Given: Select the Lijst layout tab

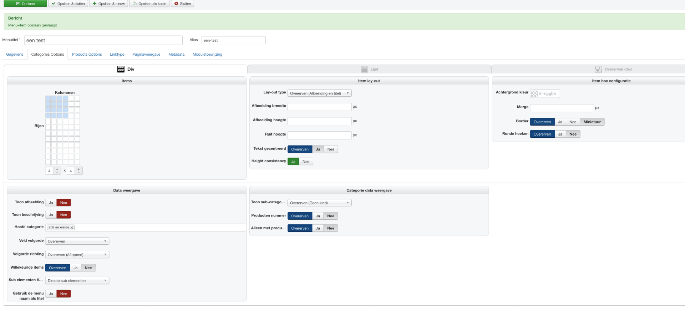Looking at the screenshot, I should (x=369, y=69).
